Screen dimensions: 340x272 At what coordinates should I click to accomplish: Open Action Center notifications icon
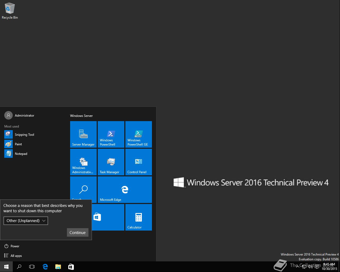coord(317,267)
